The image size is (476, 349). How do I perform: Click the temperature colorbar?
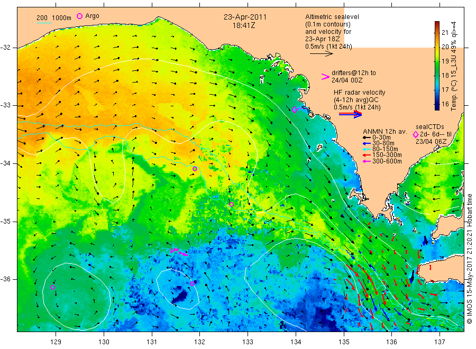pos(437,66)
